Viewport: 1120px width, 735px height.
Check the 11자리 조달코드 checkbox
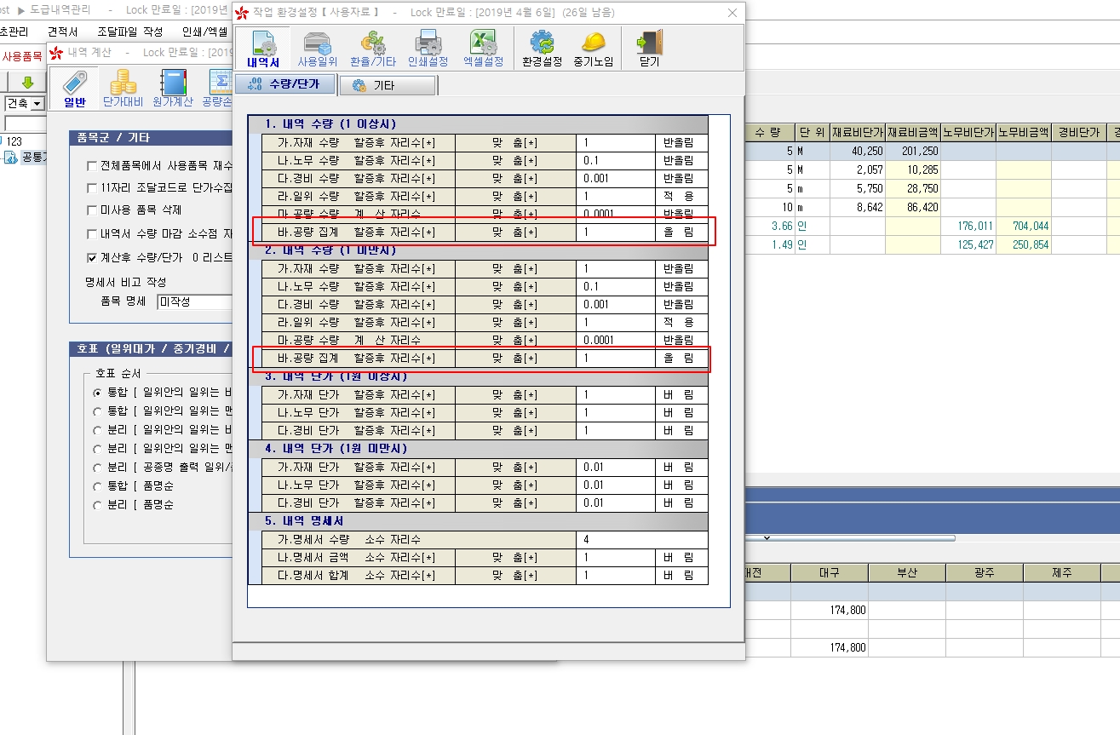(x=92, y=187)
